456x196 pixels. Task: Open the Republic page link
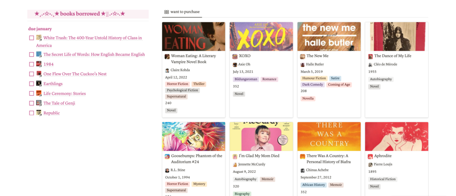click(51, 113)
